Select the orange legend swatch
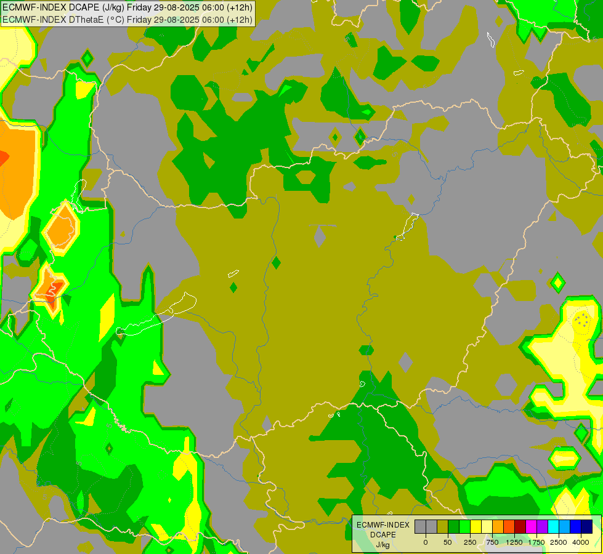The image size is (603, 554). [x=498, y=526]
